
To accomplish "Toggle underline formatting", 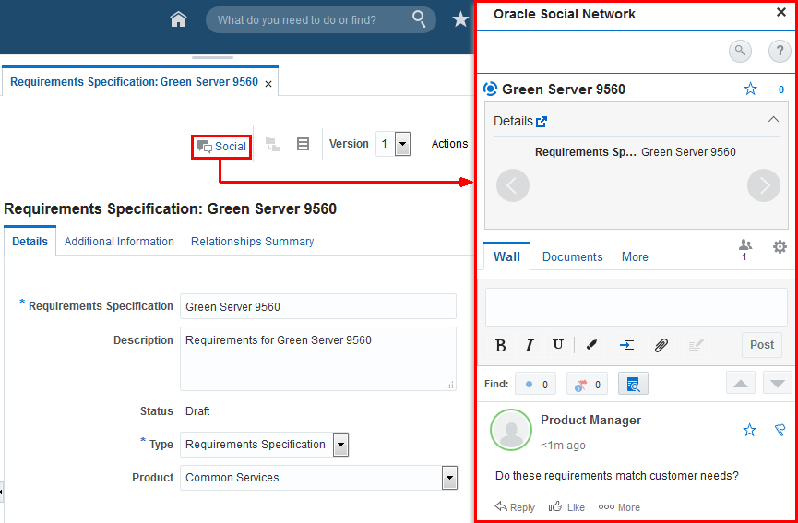I will (558, 346).
